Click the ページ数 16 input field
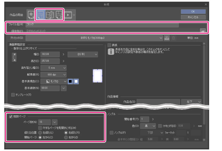222x151 pixels. click(x=44, y=122)
